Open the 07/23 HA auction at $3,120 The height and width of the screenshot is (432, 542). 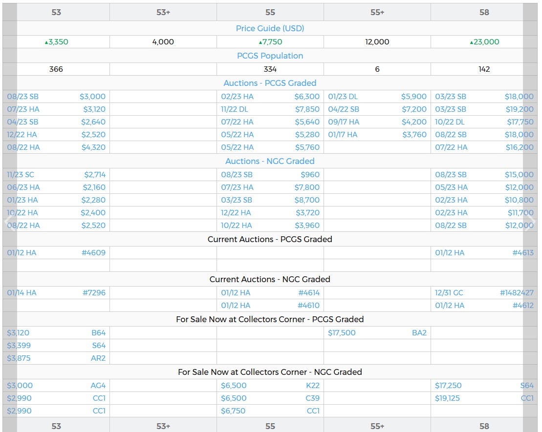click(x=56, y=109)
